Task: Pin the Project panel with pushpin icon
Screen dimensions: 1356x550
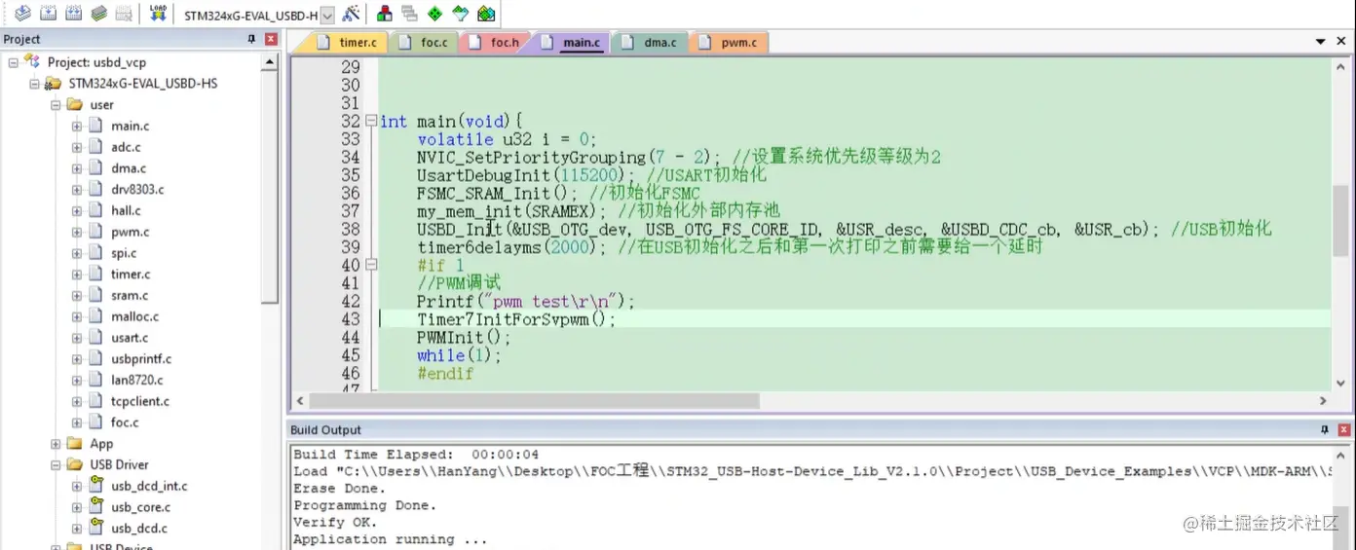Action: click(251, 39)
